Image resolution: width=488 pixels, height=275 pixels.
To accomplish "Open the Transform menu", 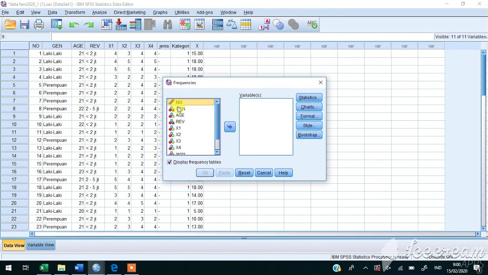I will click(x=75, y=13).
